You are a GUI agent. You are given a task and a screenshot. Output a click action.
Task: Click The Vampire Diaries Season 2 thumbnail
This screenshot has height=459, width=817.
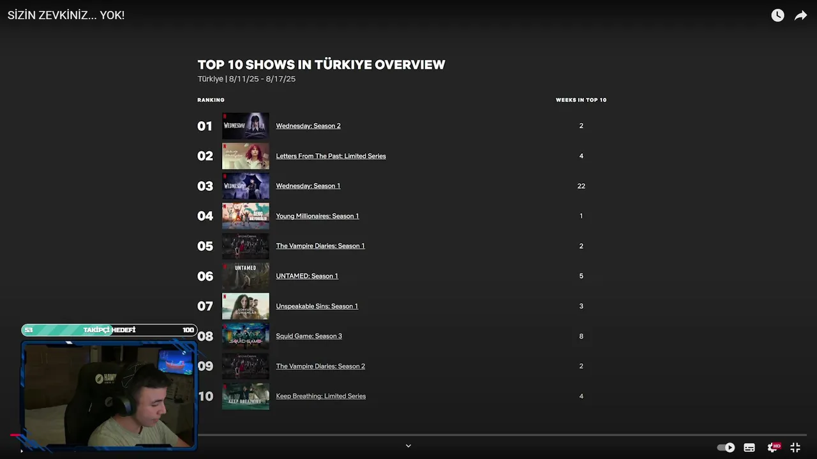tap(246, 365)
